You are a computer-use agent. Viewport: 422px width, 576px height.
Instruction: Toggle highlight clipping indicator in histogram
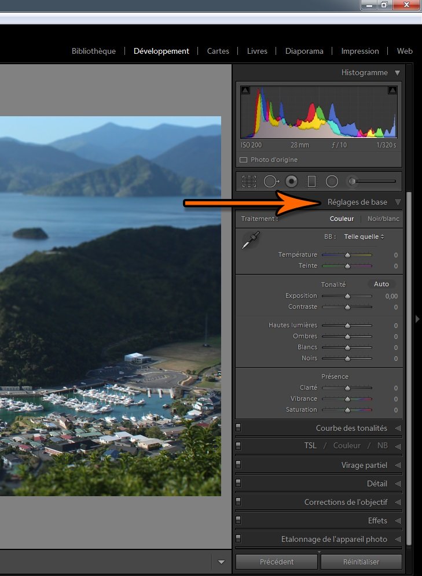click(x=392, y=90)
